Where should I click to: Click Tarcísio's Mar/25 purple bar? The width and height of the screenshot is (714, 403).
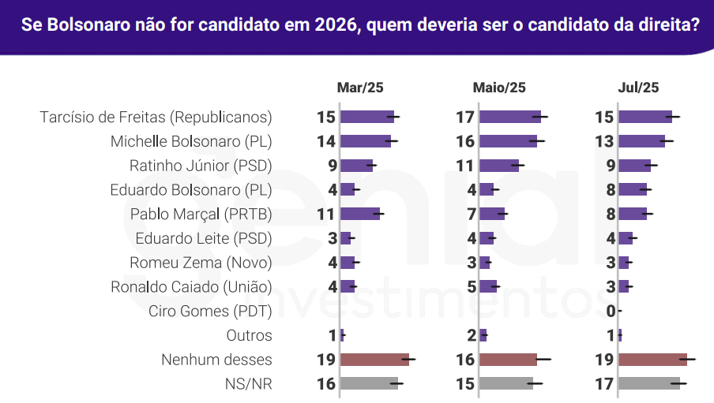[367, 117]
